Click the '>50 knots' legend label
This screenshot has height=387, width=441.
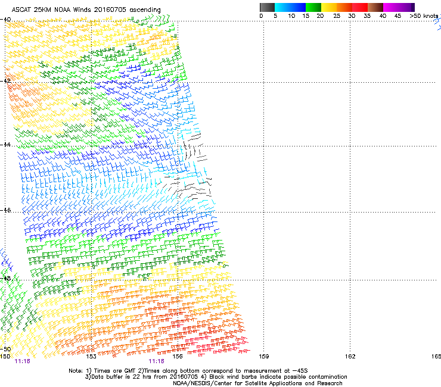[424, 15]
